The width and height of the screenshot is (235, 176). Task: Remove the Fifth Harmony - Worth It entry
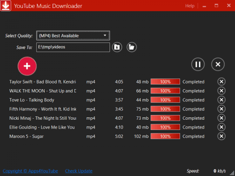point(221,109)
